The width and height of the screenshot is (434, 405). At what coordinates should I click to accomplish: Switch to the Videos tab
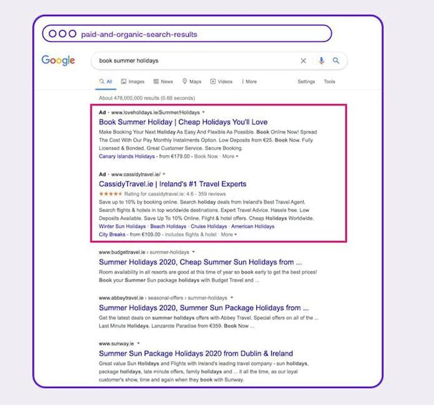(221, 82)
